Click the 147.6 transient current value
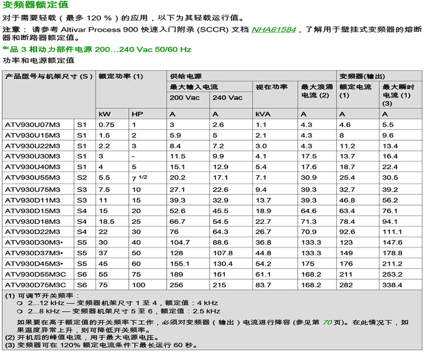Image resolution: width=428 pixels, height=355 pixels. (x=392, y=243)
